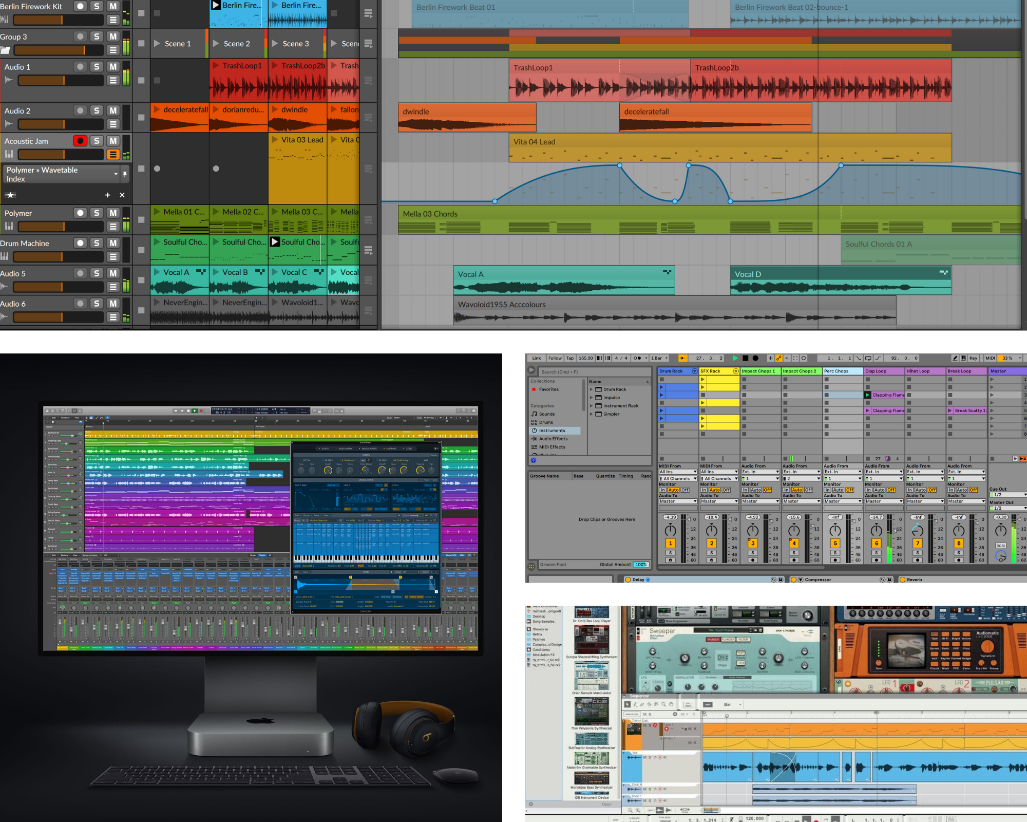Disarm the Acoustic Jam record button
The height and width of the screenshot is (822, 1027).
[80, 141]
